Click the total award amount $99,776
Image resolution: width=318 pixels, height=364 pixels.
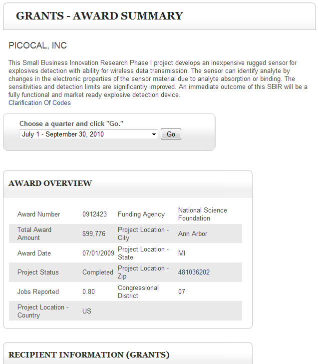(94, 233)
